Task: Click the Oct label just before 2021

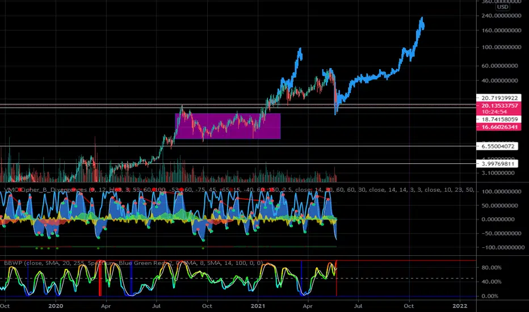Action: 207,306
